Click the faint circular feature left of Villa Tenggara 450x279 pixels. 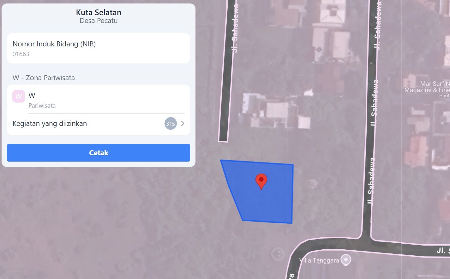(278, 253)
